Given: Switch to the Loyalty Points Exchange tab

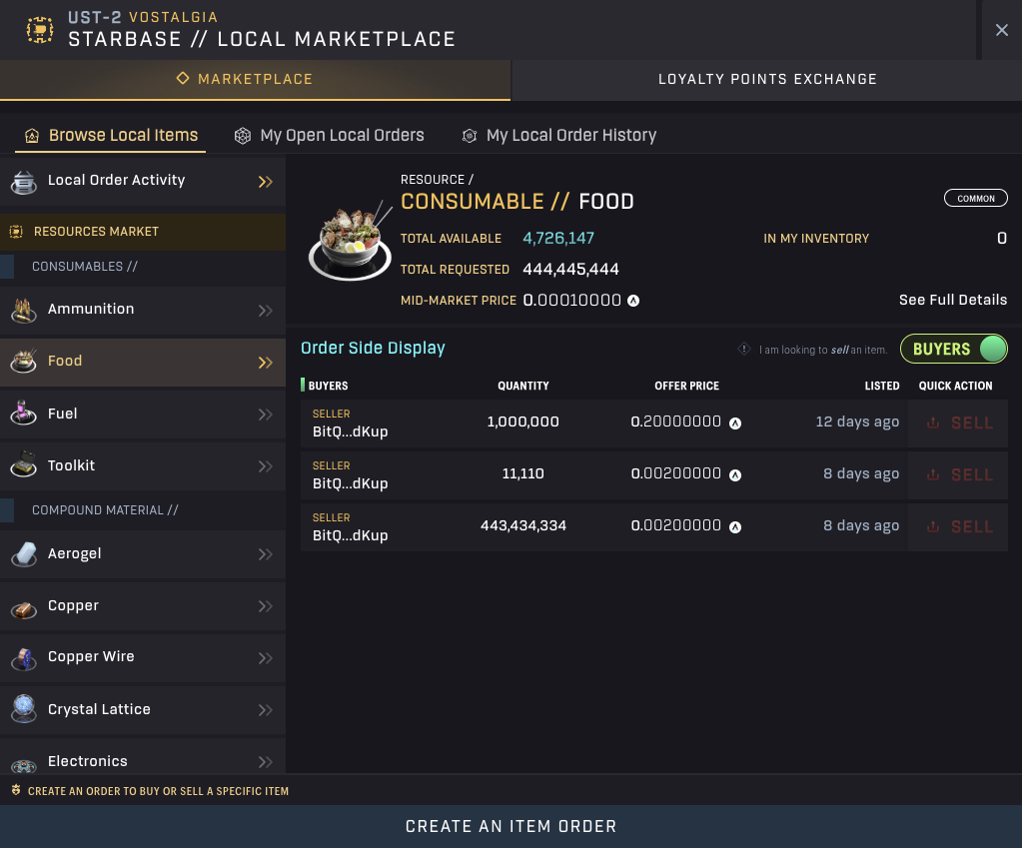Looking at the screenshot, I should click(x=765, y=78).
